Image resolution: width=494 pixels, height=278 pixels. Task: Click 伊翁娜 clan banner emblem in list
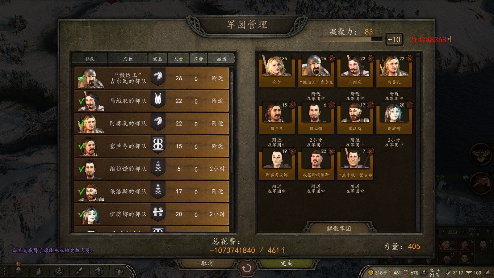pyautogui.click(x=158, y=213)
